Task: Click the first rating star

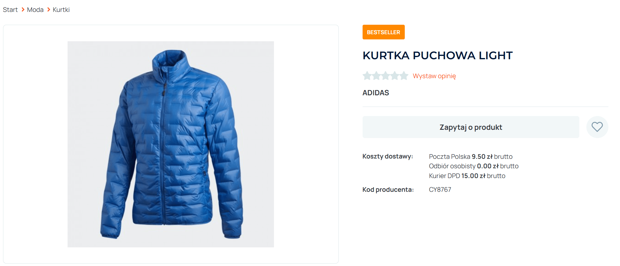Action: point(367,75)
